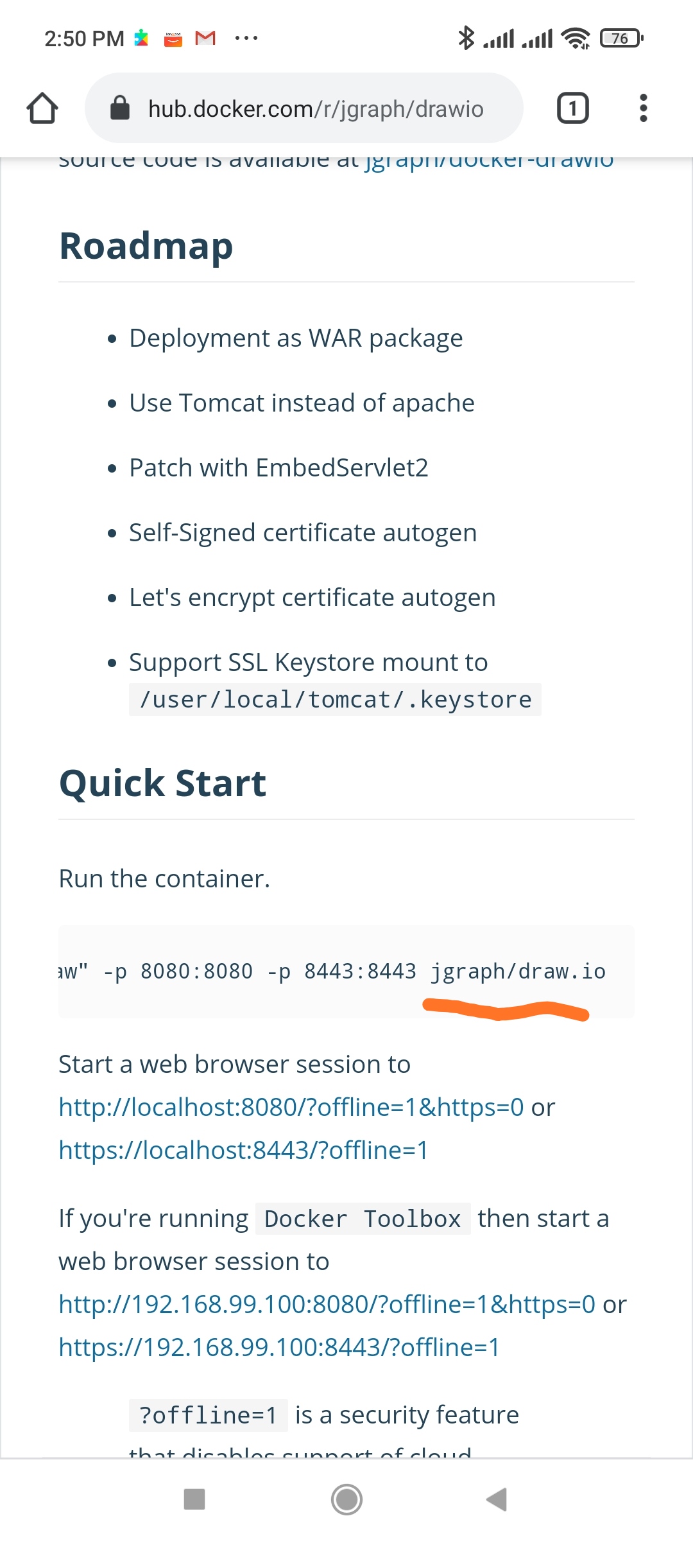This screenshot has width=693, height=1541.
Task: Open the Chrome three-dot overflow menu
Action: click(643, 107)
